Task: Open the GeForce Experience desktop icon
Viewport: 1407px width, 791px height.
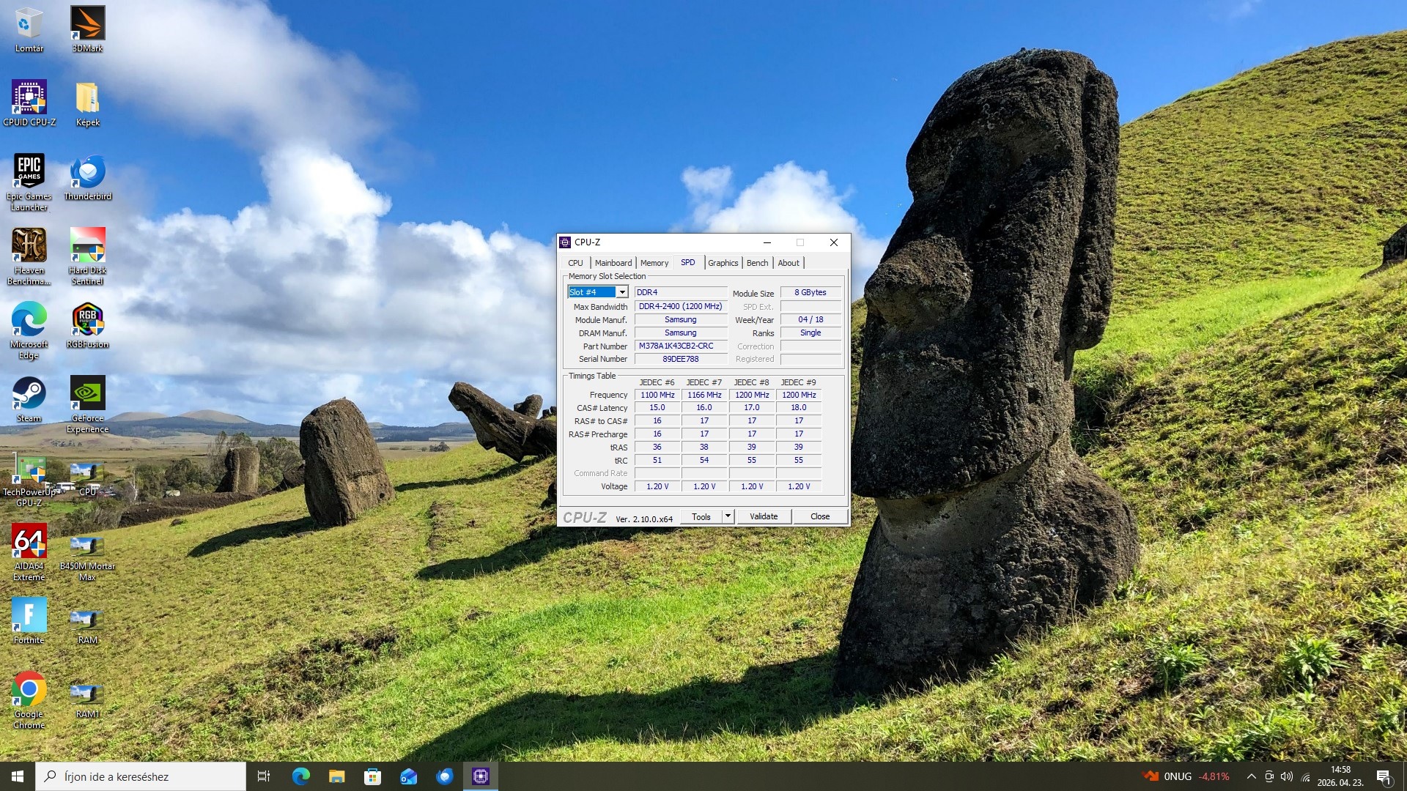Action: [87, 394]
